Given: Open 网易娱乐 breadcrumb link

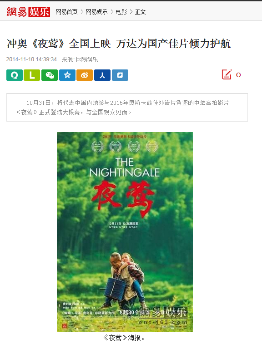Looking at the screenshot, I should pos(96,12).
